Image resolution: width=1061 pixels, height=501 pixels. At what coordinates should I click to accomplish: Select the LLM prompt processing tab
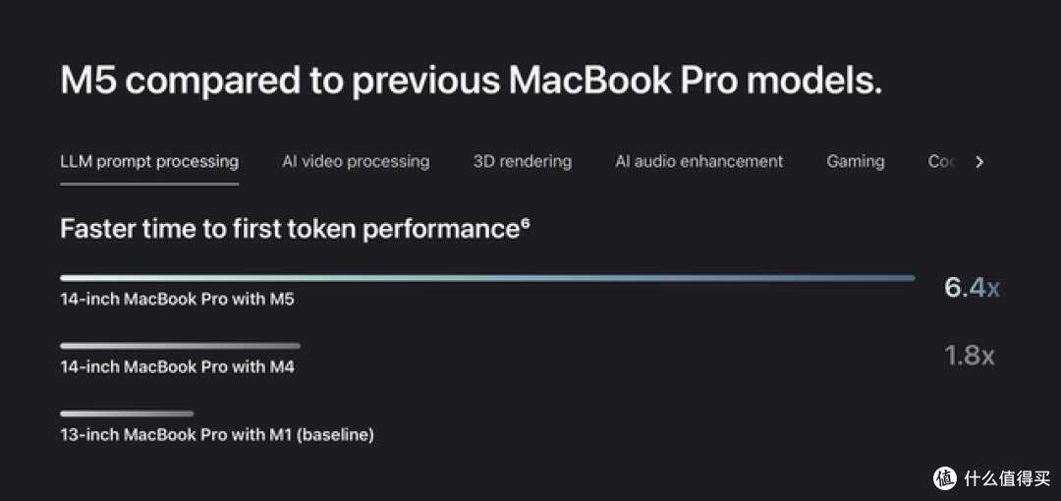coord(149,162)
